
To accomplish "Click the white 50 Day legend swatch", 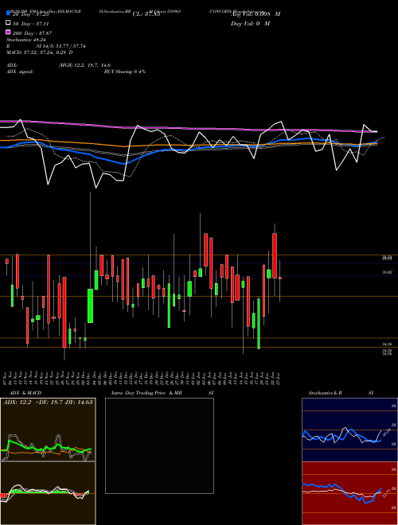I will 8,23.
